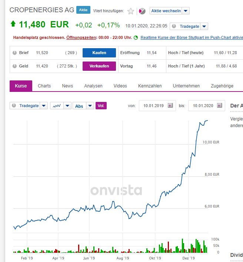Screen dimensions: 243x262
Task: Open the Tradegate exchange dropdown near the price
Action: pos(204,26)
